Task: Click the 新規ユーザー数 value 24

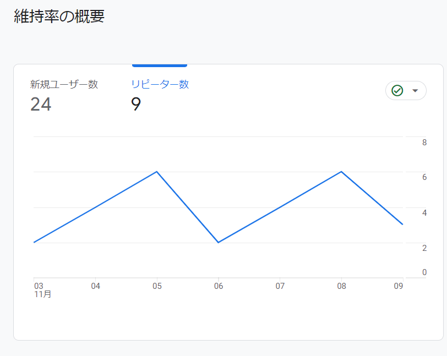Action: pos(41,104)
